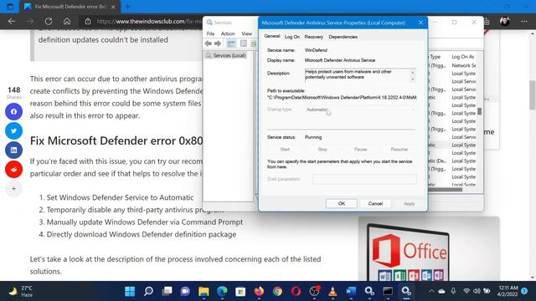Share article on Reddit
Image resolution: width=536 pixels, height=301 pixels.
(13, 169)
